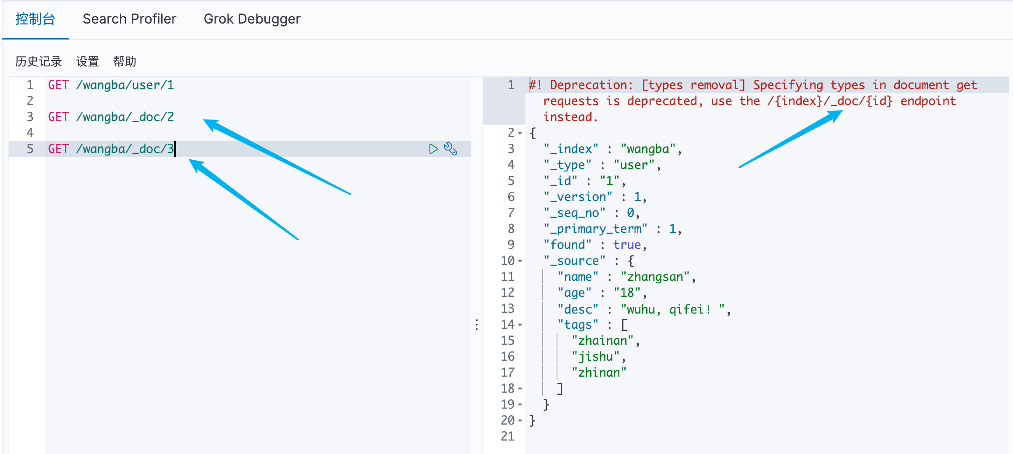Viewport: 1013px width, 454px height.
Task: Click the GET /wangba/_doc/3 request line
Action: (x=111, y=149)
